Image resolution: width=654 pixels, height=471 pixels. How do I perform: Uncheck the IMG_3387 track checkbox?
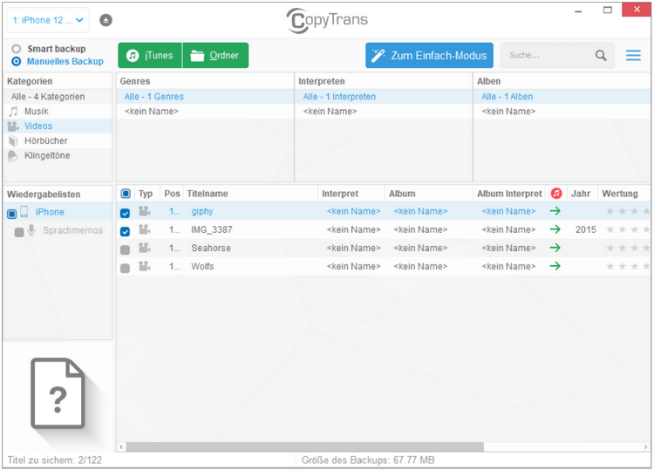[125, 231]
